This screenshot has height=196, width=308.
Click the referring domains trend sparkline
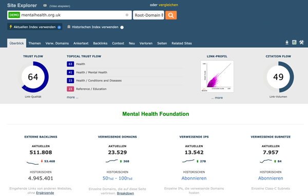pos(111,161)
